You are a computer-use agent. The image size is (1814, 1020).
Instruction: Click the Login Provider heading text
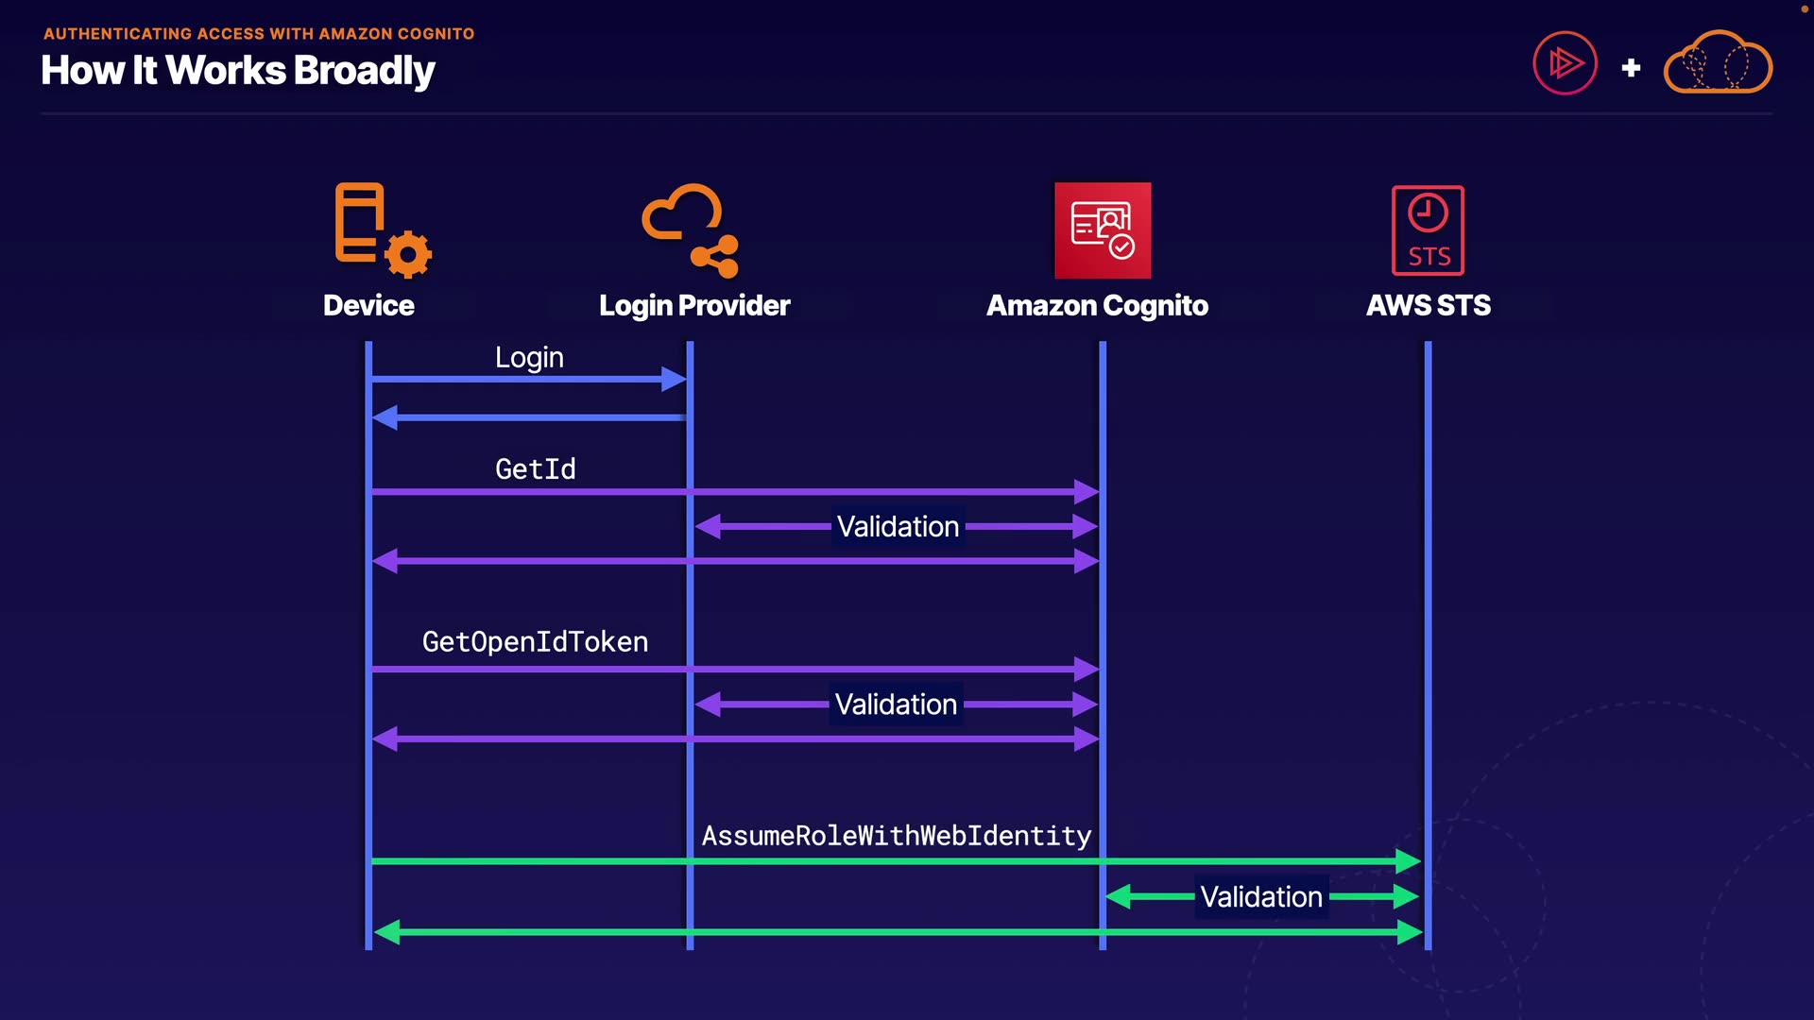pyautogui.click(x=694, y=306)
